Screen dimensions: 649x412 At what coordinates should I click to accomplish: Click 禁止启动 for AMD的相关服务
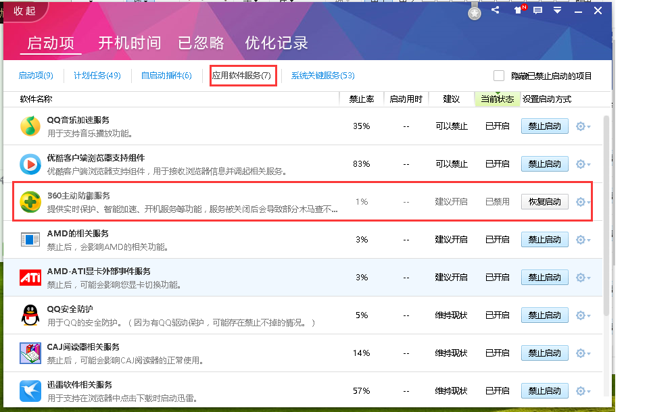pyautogui.click(x=545, y=240)
